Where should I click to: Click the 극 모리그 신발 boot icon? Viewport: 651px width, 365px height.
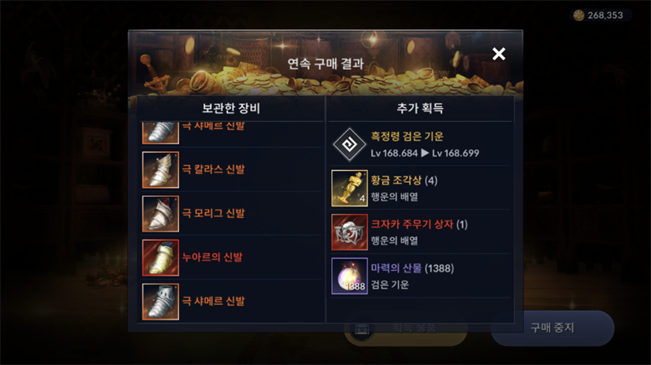coord(160,214)
